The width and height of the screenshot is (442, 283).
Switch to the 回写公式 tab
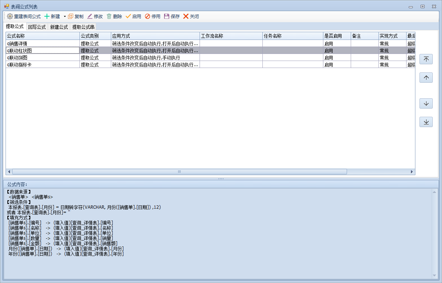tap(37, 27)
